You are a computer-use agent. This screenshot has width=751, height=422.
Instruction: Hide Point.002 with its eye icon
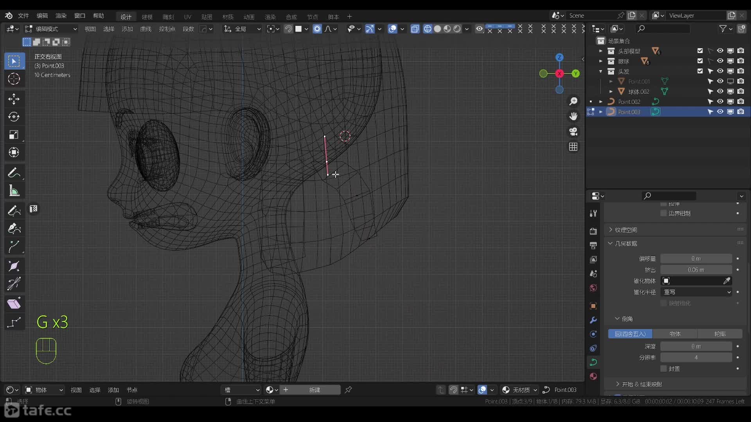pyautogui.click(x=720, y=102)
